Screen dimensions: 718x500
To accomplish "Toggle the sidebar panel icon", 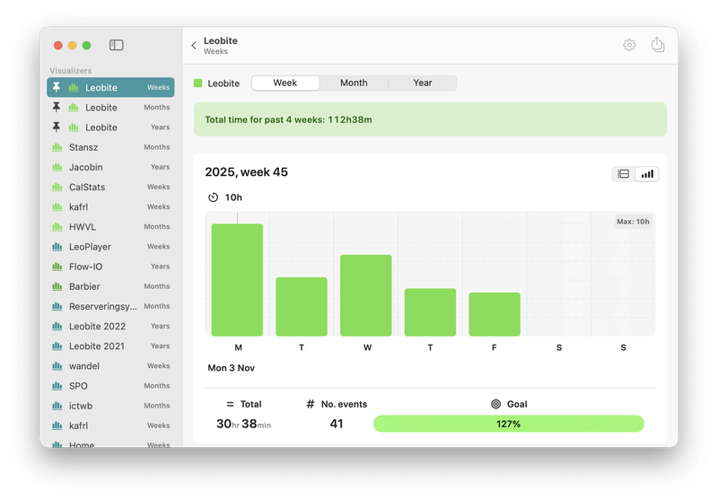I will [117, 45].
